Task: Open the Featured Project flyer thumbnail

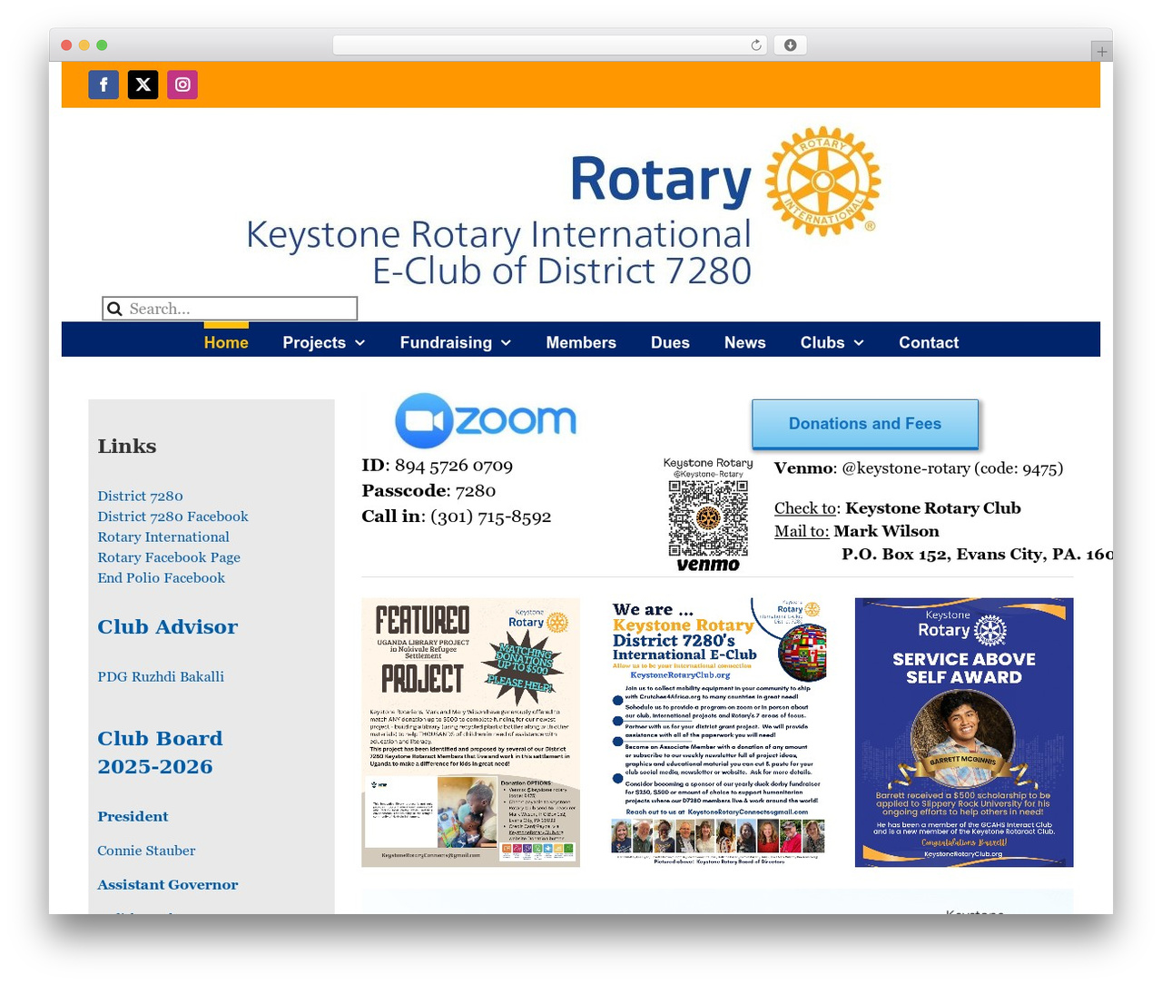Action: (470, 733)
